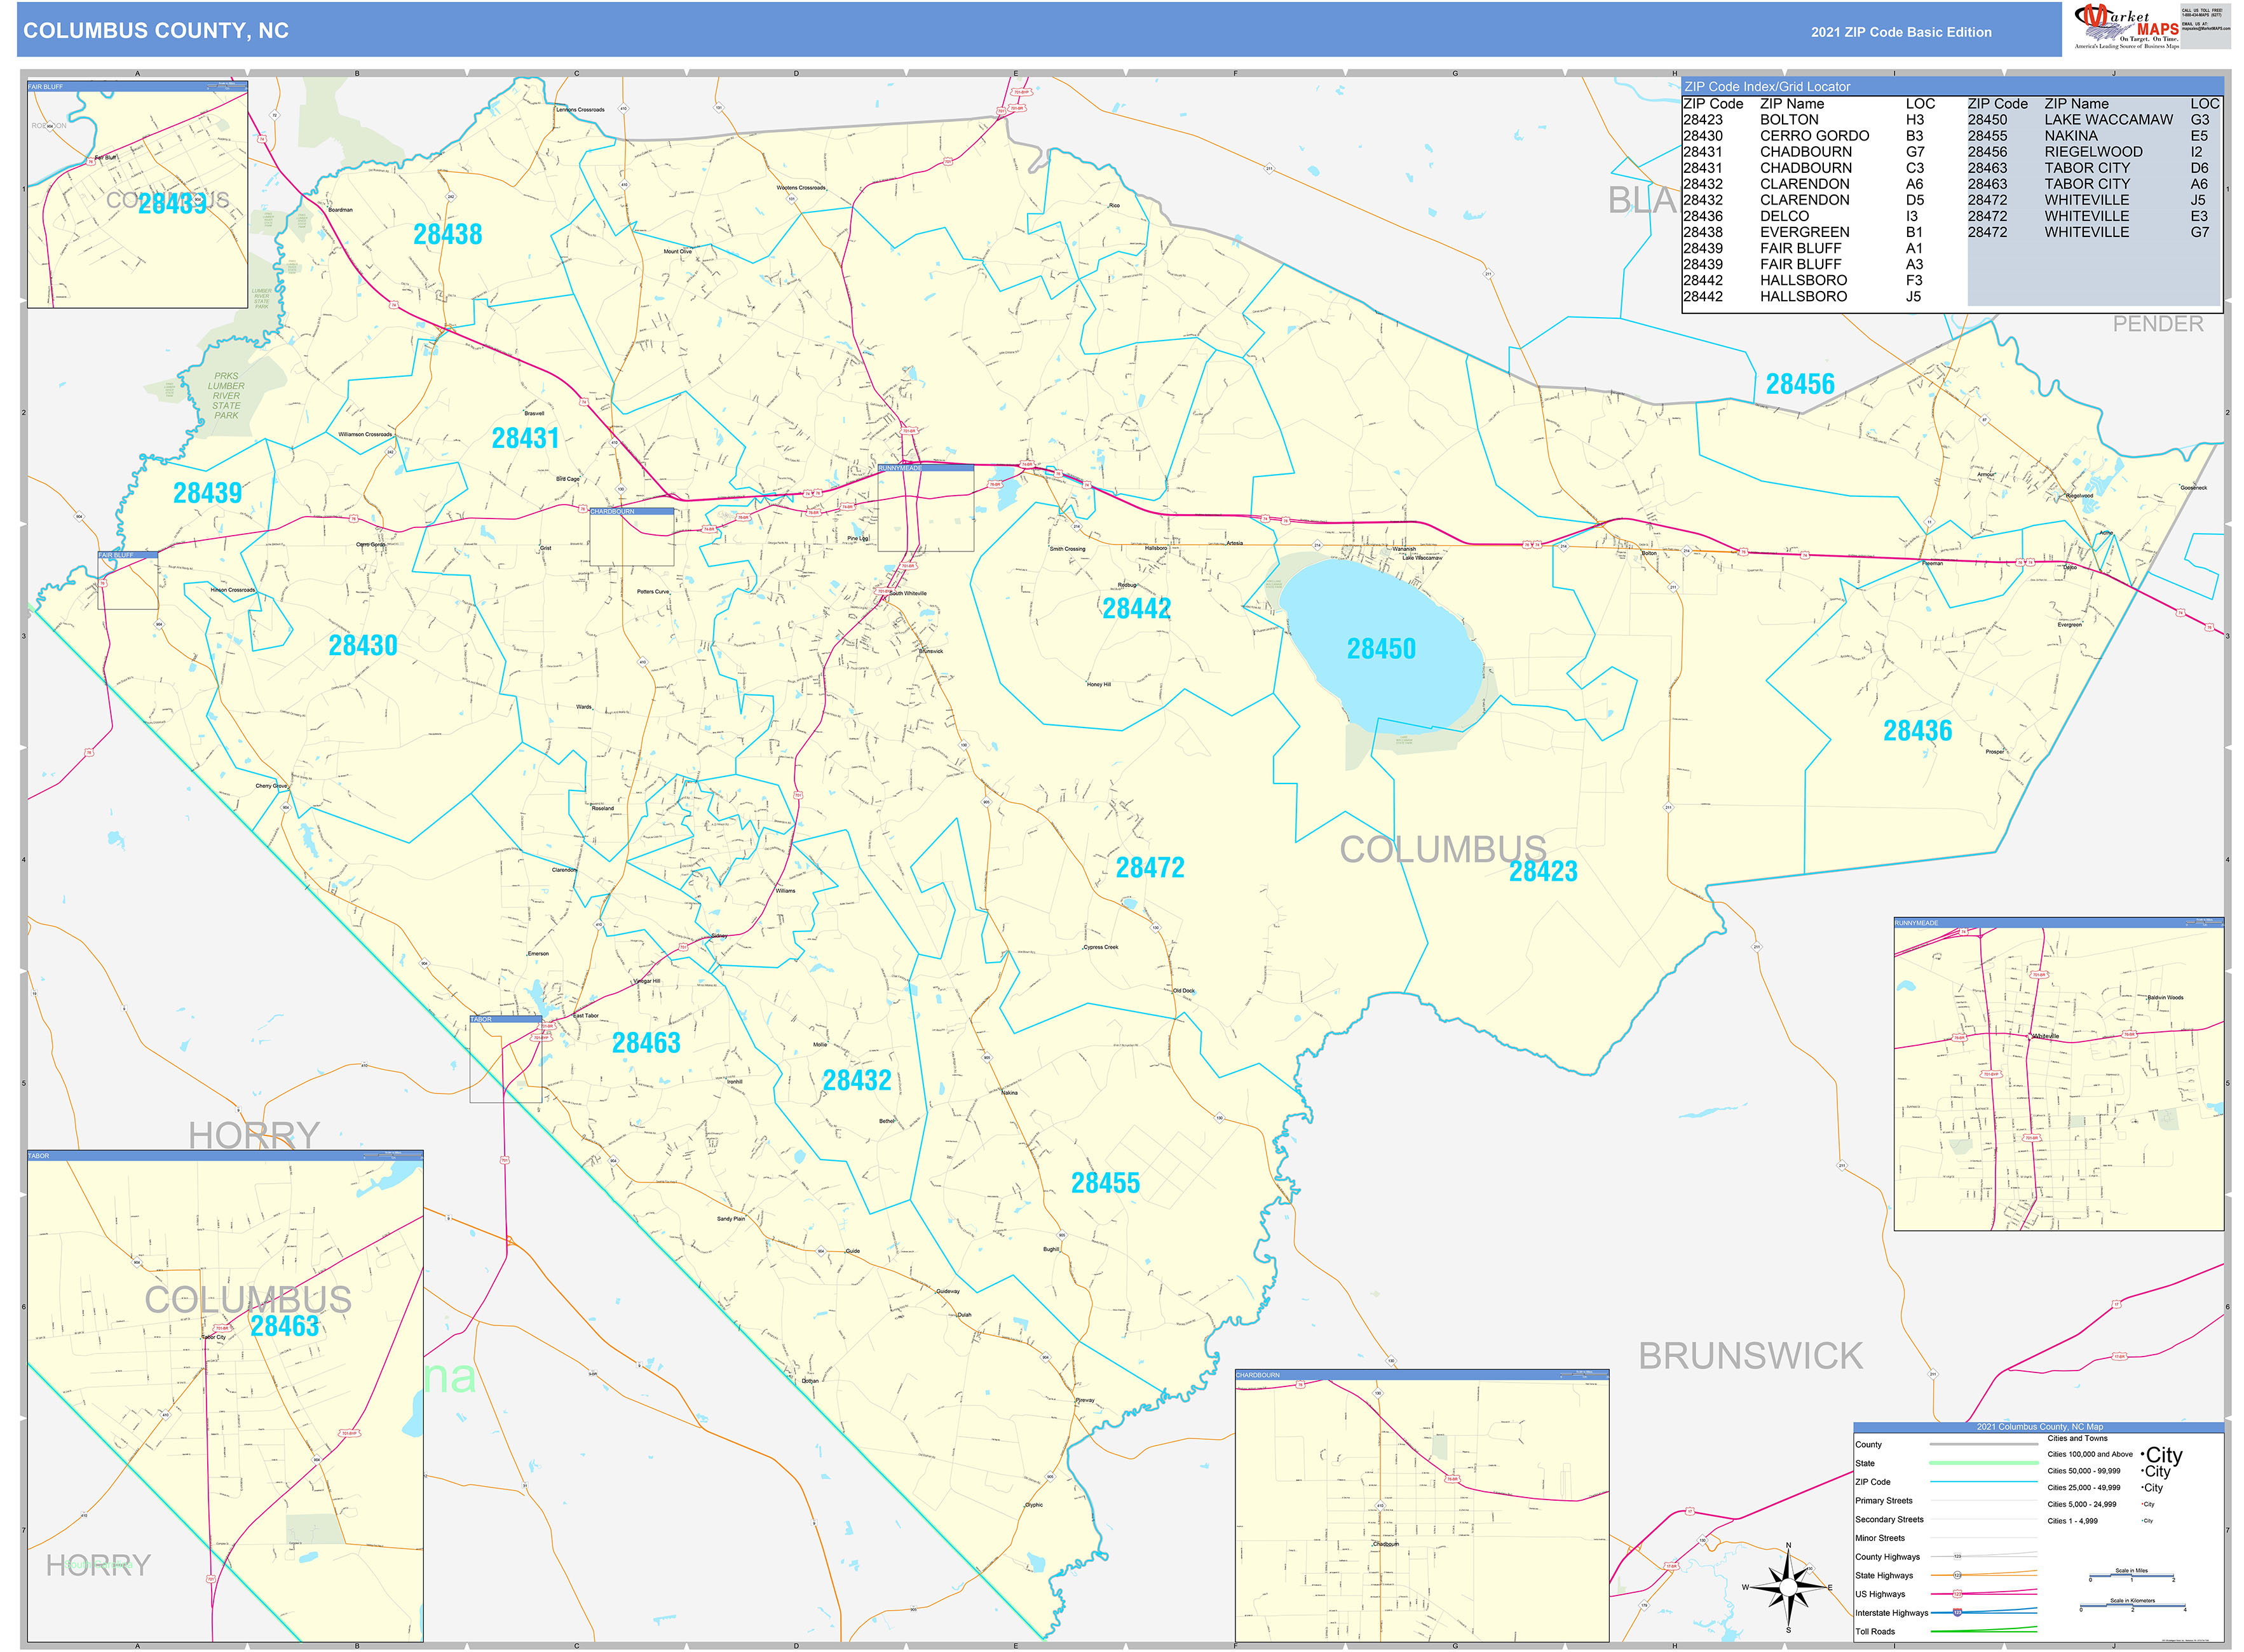Click the FAIR BLUFF inset map title bar

point(137,87)
